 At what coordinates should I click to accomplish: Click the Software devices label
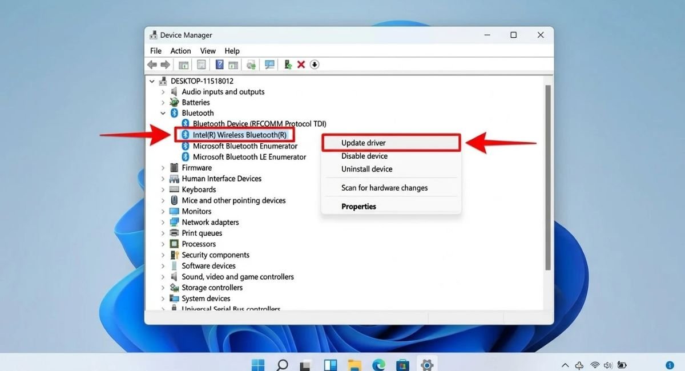pyautogui.click(x=208, y=266)
